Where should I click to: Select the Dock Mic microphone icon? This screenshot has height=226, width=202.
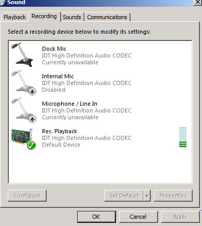(22, 54)
